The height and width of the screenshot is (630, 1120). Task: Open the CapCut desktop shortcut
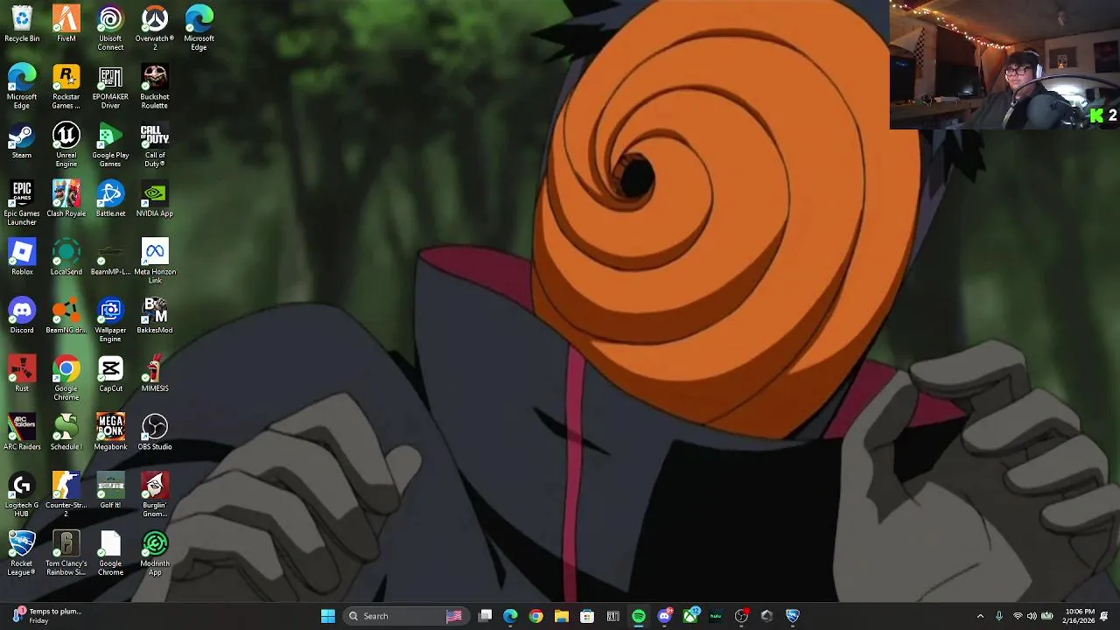(x=110, y=374)
